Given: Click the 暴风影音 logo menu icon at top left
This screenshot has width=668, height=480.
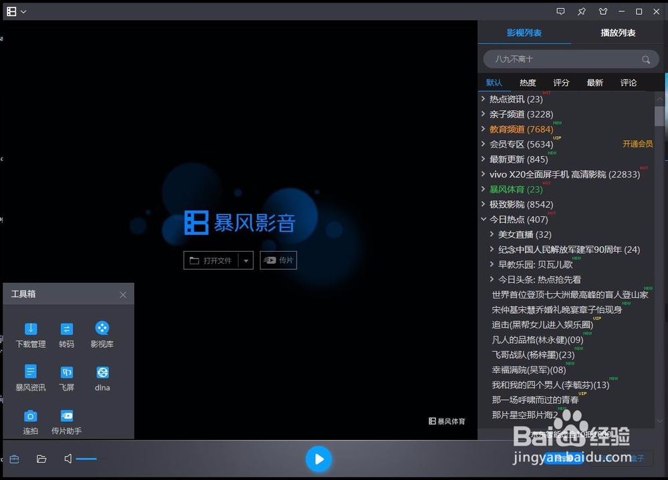Looking at the screenshot, I should pos(11,11).
